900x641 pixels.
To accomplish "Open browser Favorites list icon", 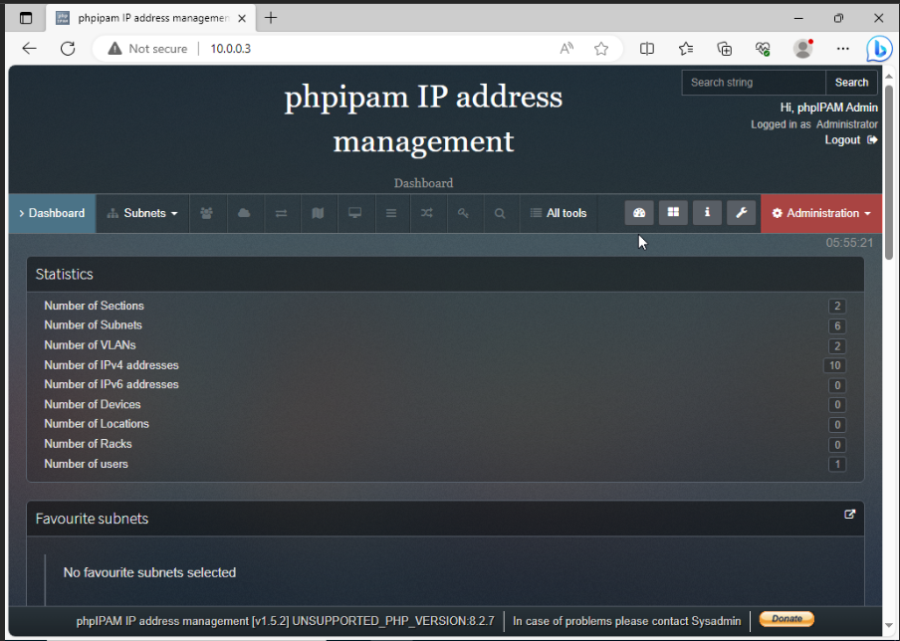I will (686, 49).
